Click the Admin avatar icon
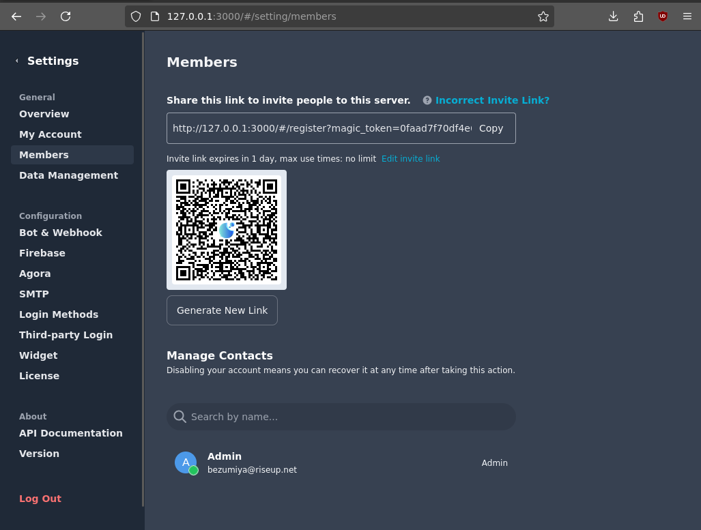Viewport: 701px width, 530px height. tap(186, 463)
